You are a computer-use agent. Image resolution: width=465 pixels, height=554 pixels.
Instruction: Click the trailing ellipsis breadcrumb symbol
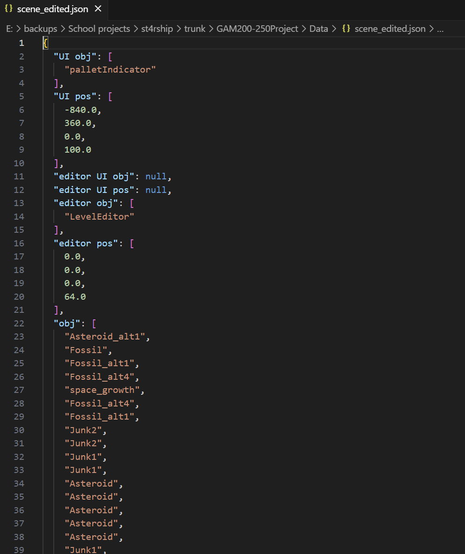(440, 29)
